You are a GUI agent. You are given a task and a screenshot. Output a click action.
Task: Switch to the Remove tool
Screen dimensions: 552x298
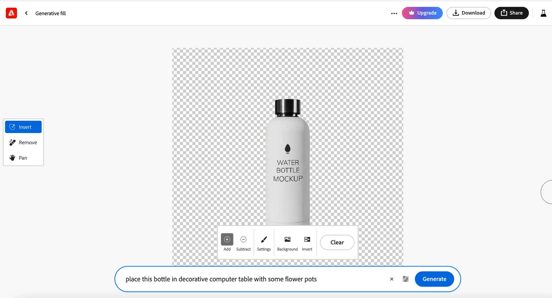tap(23, 142)
